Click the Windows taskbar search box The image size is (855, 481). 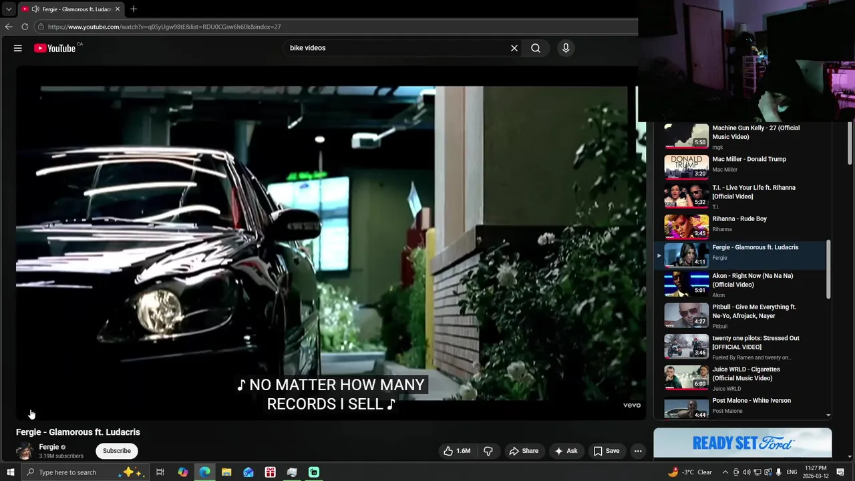[x=87, y=472]
